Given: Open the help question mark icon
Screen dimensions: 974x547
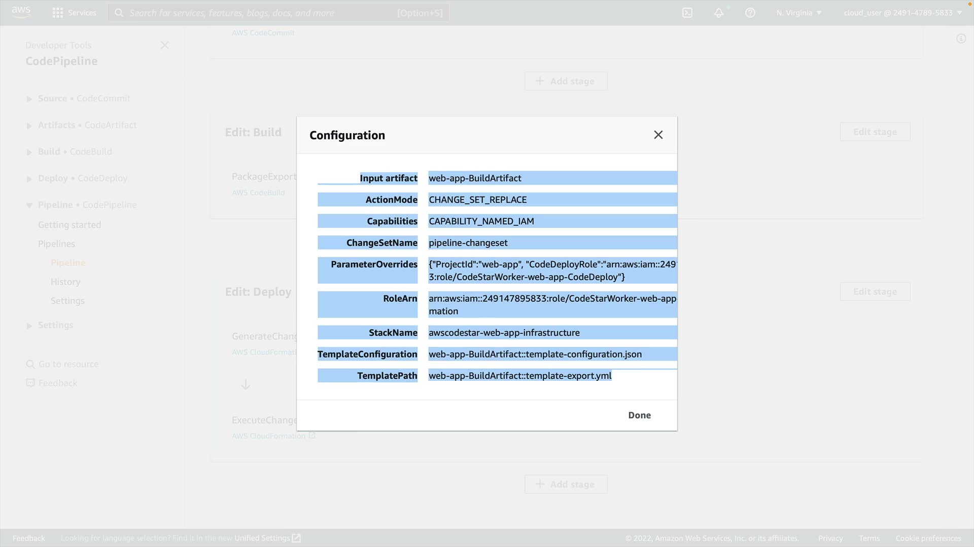Looking at the screenshot, I should click(x=750, y=13).
